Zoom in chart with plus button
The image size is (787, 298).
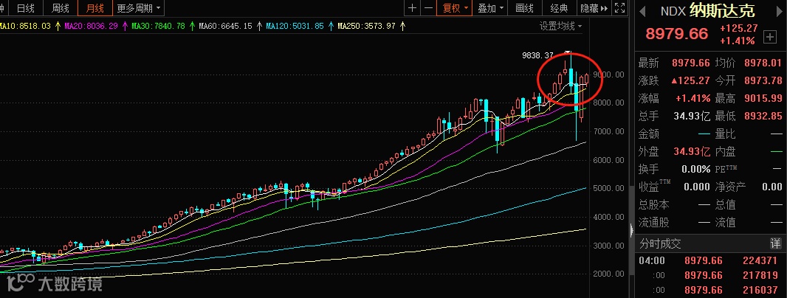(412, 7)
